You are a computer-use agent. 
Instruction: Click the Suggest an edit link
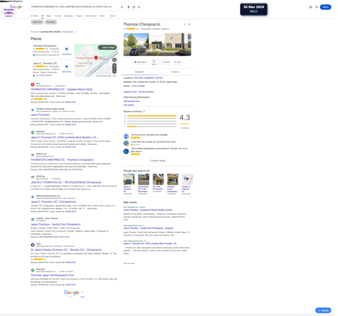[130, 92]
